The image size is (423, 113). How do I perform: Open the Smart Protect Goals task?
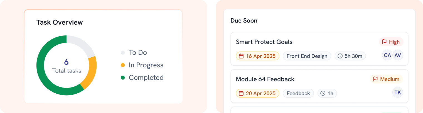click(264, 42)
